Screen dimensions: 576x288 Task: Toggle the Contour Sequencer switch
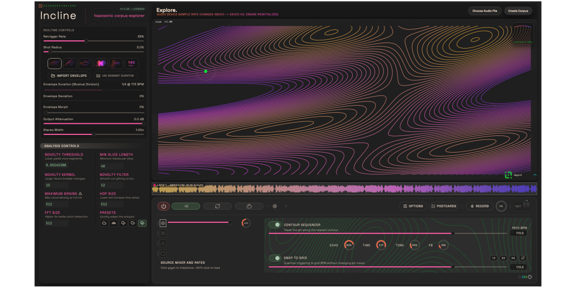(x=275, y=225)
